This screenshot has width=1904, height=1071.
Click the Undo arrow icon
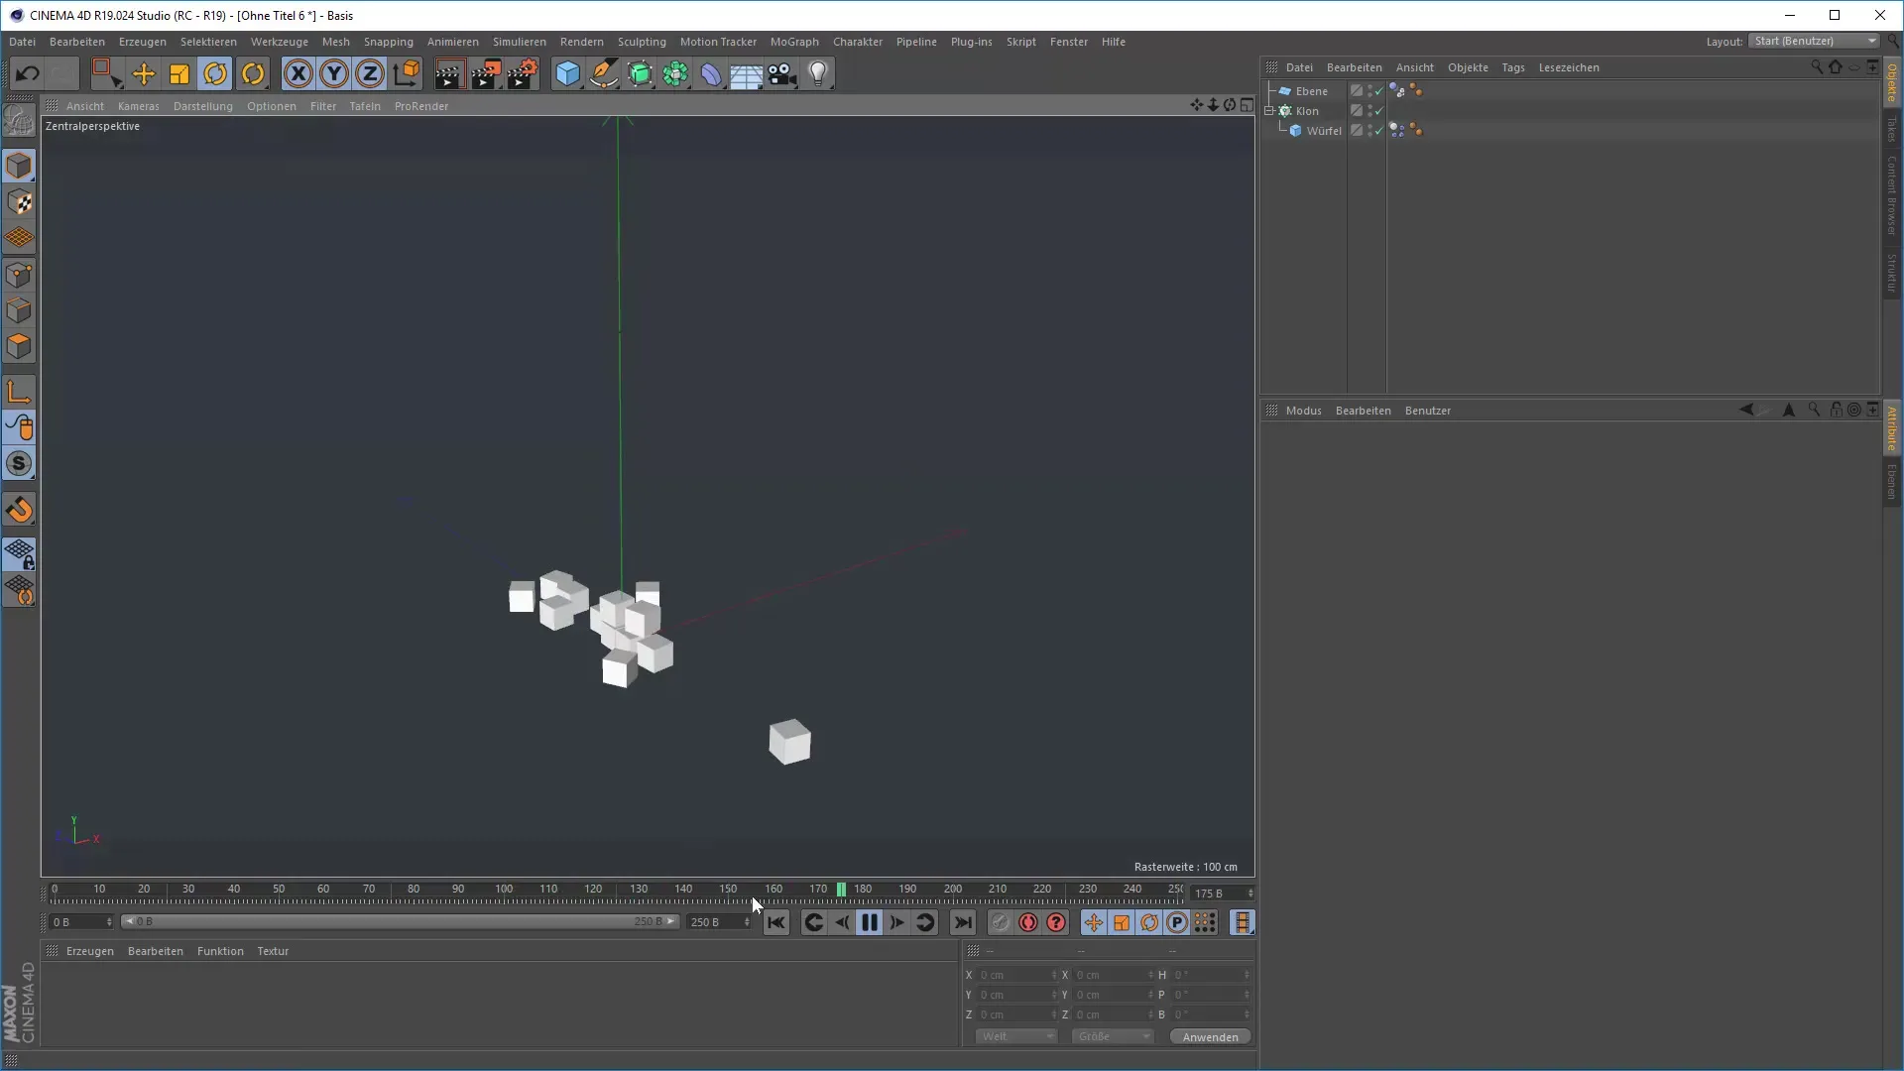pyautogui.click(x=28, y=73)
